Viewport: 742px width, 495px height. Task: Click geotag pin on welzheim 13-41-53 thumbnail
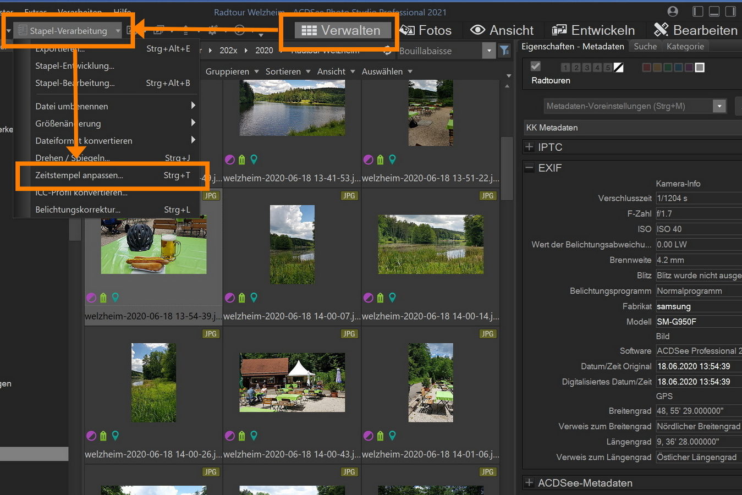coord(254,159)
